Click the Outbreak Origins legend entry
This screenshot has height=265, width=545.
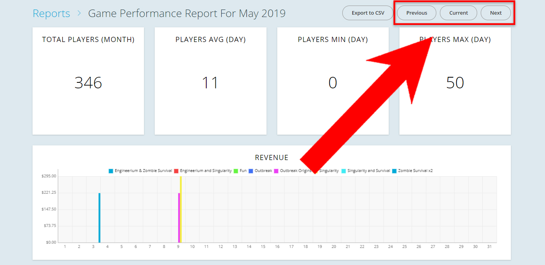coord(293,171)
